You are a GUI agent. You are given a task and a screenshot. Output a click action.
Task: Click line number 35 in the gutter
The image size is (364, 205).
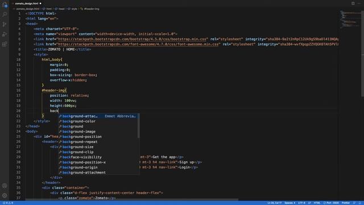tap(18, 187)
